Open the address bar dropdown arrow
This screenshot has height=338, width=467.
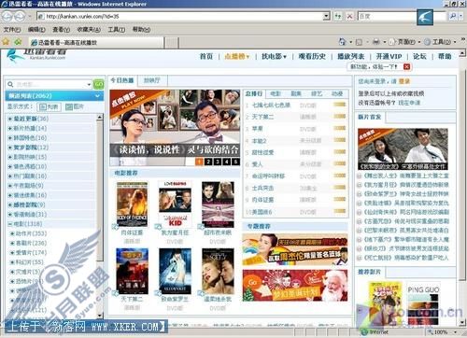(x=326, y=16)
